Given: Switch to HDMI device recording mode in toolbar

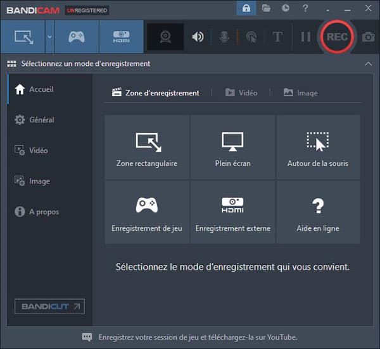Looking at the screenshot, I should click(121, 37).
